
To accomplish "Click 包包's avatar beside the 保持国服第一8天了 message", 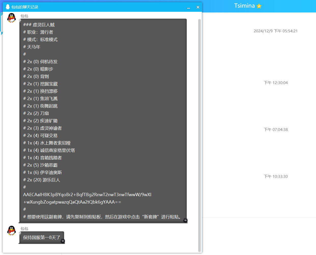I will pos(11,230).
